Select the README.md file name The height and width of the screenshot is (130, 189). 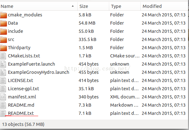coord(21,105)
